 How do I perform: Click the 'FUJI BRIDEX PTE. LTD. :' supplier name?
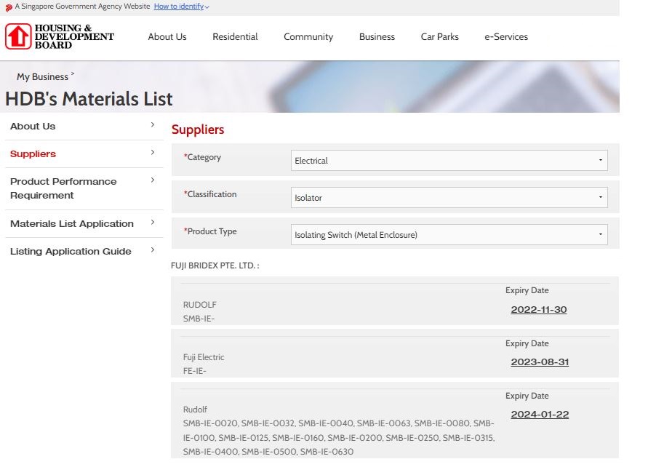coord(215,266)
